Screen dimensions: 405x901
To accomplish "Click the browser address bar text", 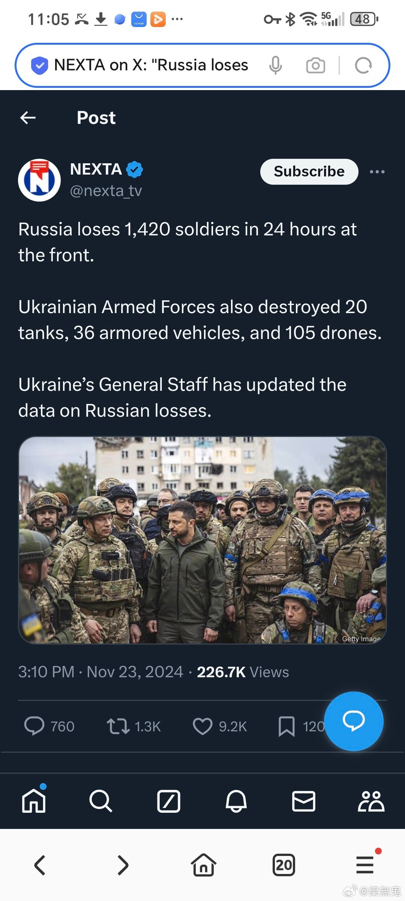I will (x=151, y=65).
